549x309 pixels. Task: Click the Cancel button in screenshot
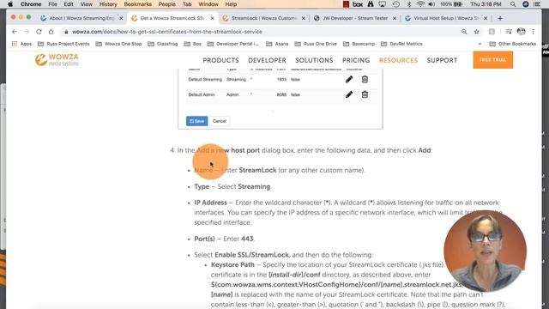(x=220, y=121)
